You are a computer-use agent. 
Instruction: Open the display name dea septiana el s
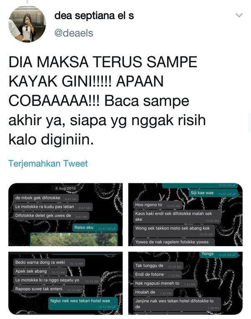coord(94,15)
